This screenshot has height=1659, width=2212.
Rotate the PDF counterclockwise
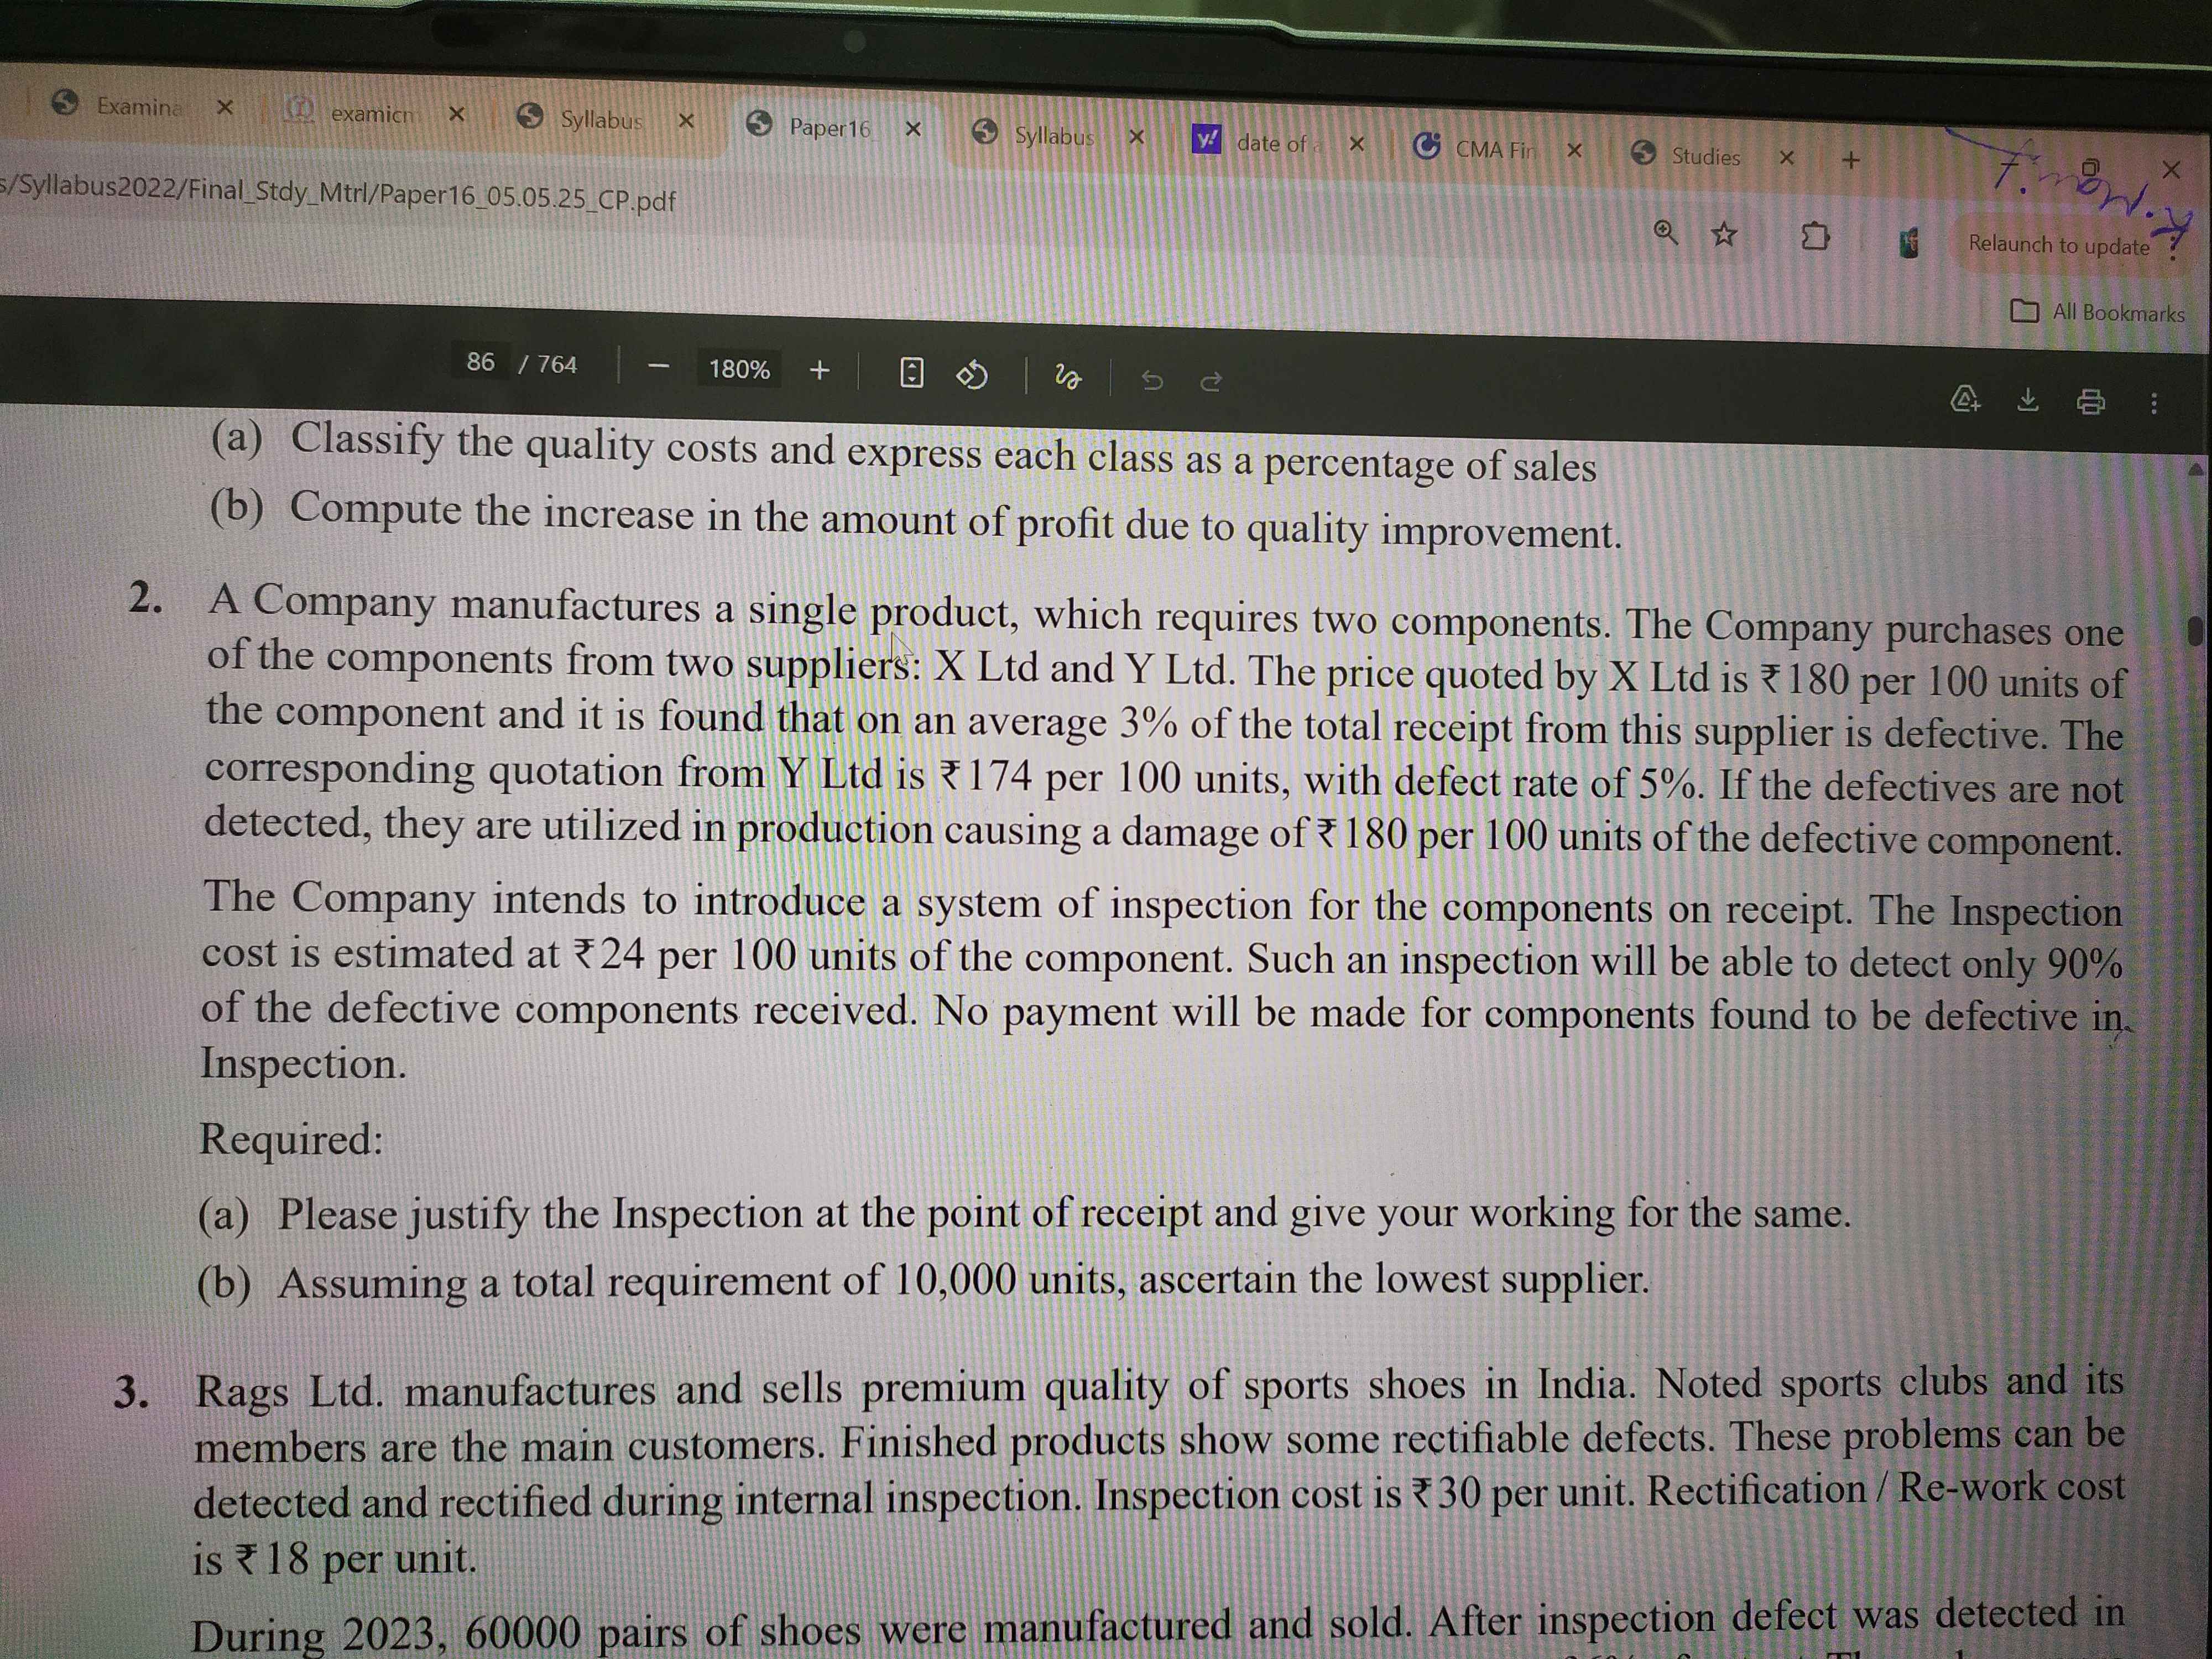[972, 376]
